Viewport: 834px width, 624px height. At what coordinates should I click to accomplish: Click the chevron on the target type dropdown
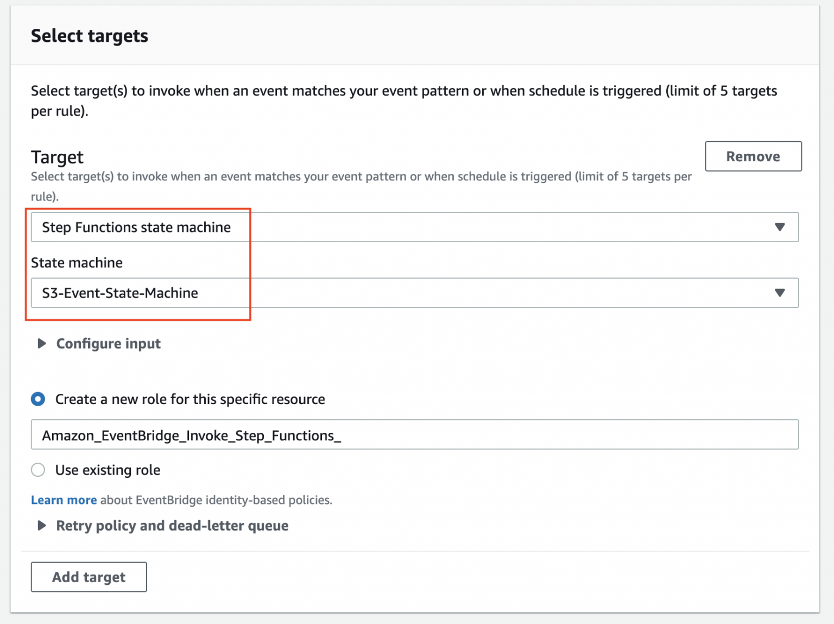point(780,227)
